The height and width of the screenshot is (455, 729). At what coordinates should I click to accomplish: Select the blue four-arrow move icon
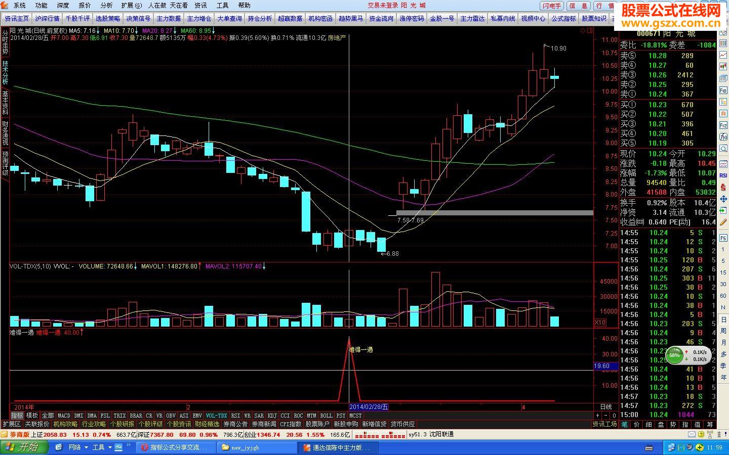[x=723, y=199]
